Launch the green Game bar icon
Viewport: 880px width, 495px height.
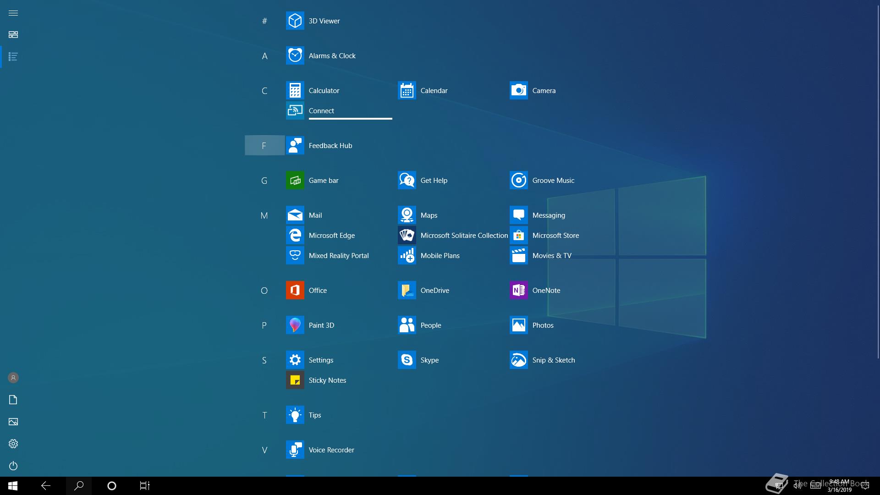pos(295,180)
